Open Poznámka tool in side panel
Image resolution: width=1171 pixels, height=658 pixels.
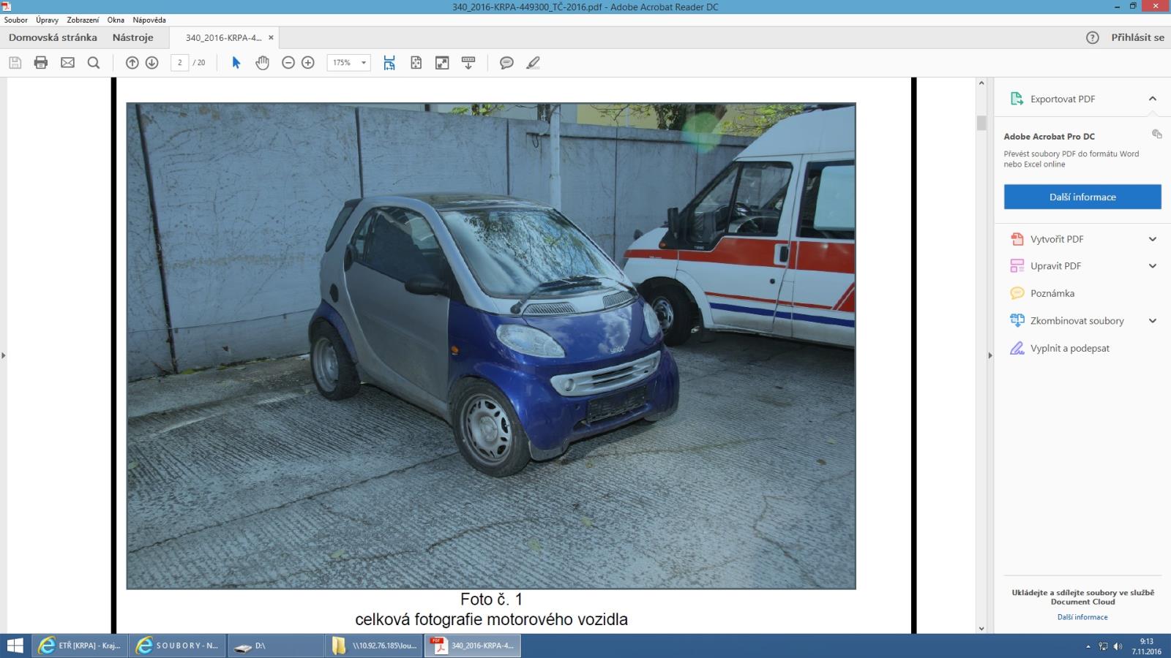tap(1052, 293)
